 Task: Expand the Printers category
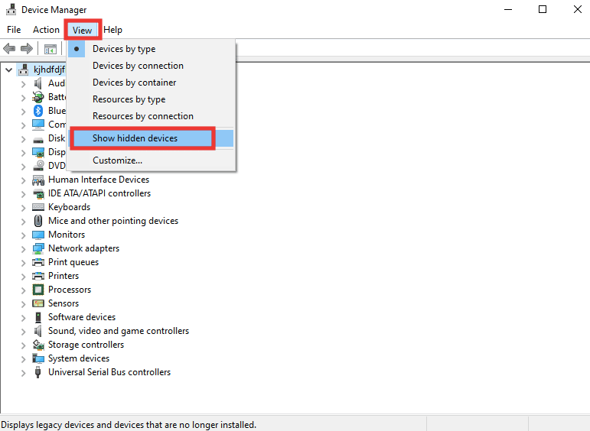(x=23, y=277)
